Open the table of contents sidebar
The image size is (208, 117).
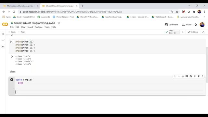pyautogui.click(x=3, y=34)
